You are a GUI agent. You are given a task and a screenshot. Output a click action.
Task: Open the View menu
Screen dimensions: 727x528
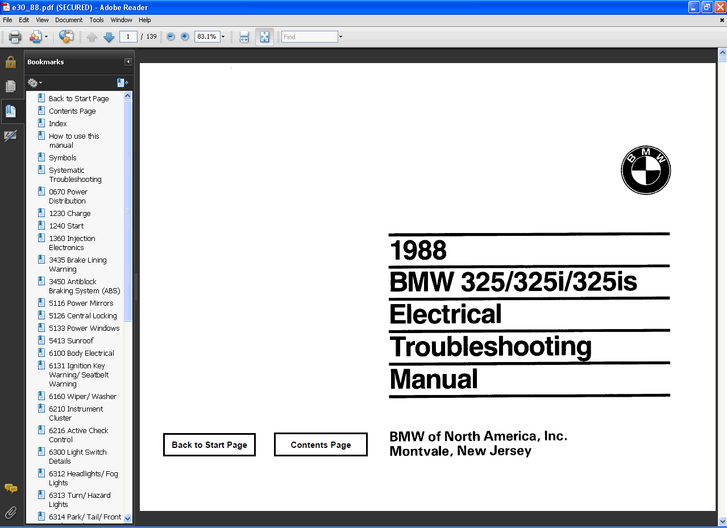[x=42, y=20]
